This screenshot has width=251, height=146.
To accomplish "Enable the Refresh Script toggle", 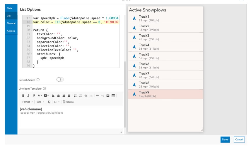I will (x=60, y=80).
